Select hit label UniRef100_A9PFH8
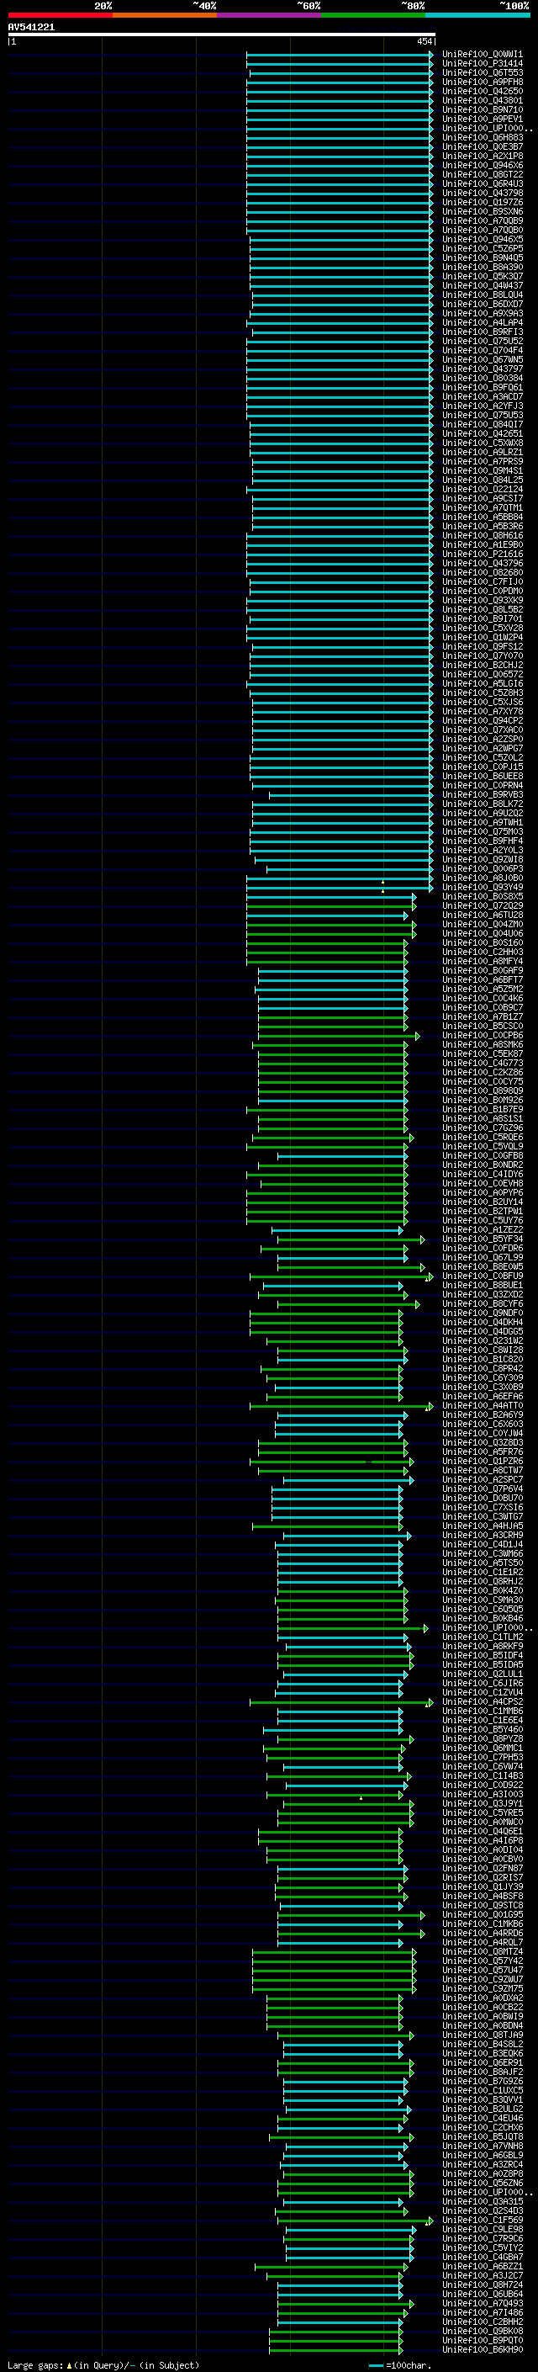 pyautogui.click(x=482, y=82)
